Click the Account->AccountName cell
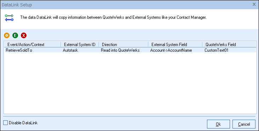The height and width of the screenshot is (131, 259). (x=171, y=50)
